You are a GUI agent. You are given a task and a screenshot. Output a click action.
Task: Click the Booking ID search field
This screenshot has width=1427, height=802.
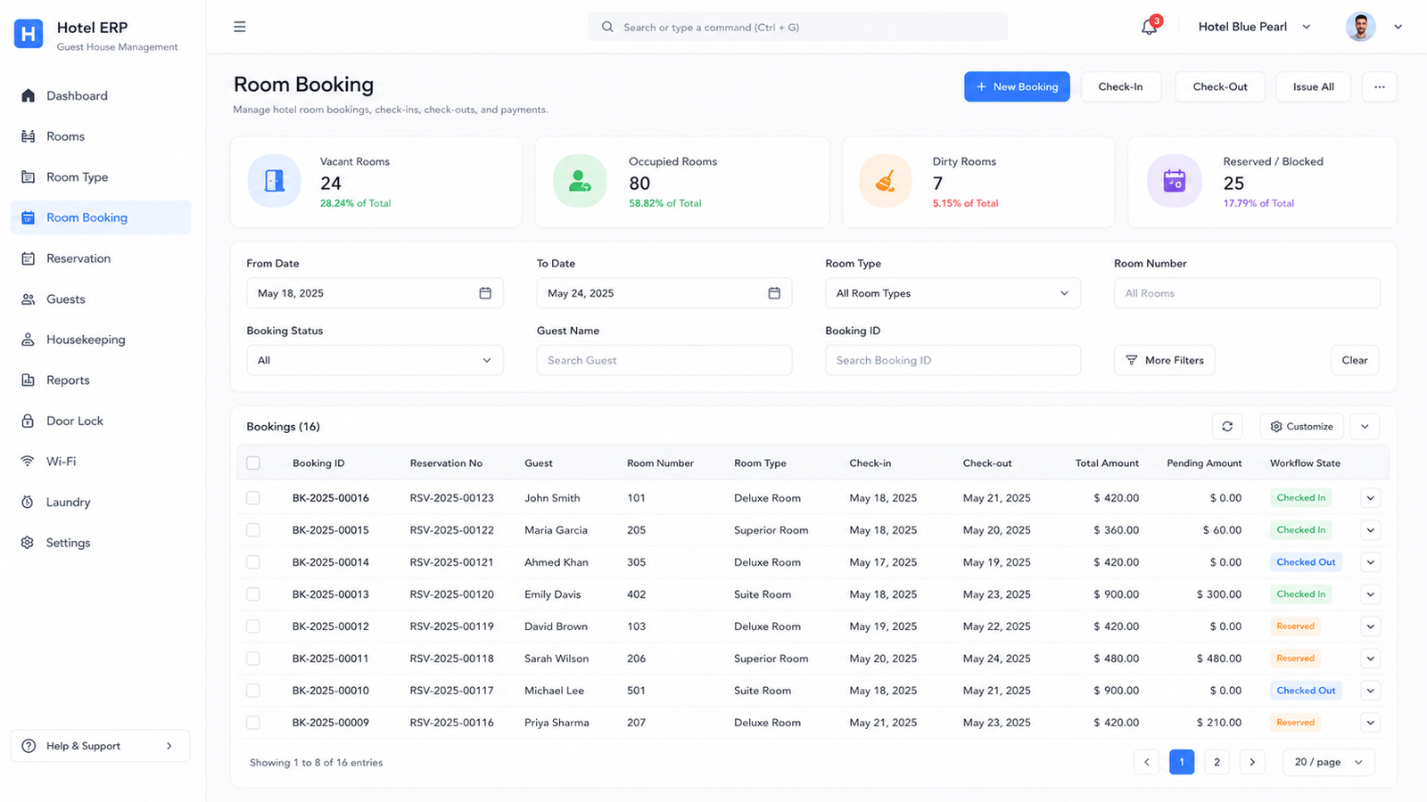coord(953,360)
